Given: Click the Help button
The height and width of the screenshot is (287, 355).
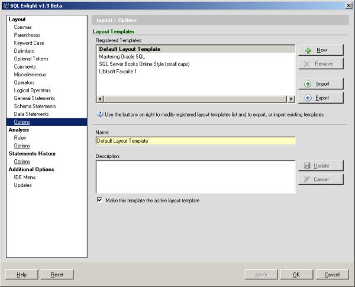Looking at the screenshot, I should pos(22,275).
